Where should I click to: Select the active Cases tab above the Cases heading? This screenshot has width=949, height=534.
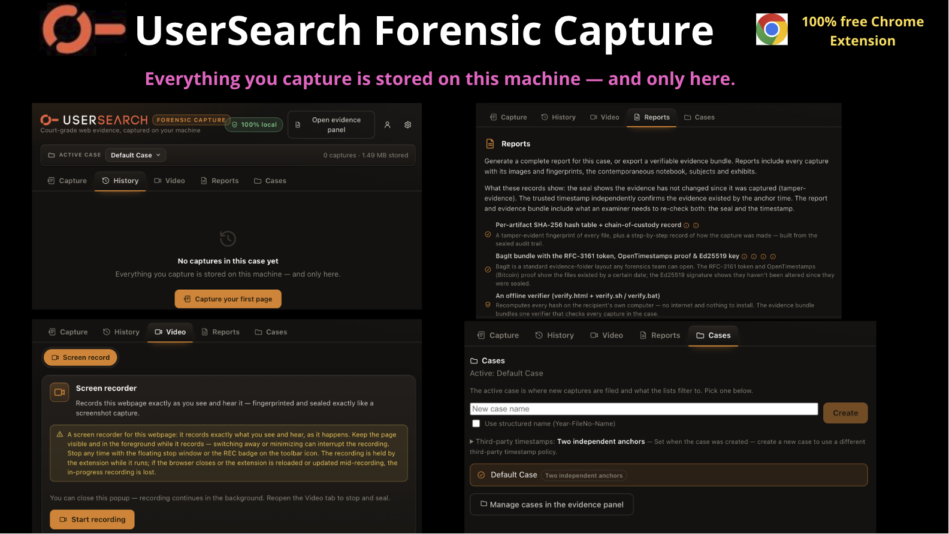[714, 336]
